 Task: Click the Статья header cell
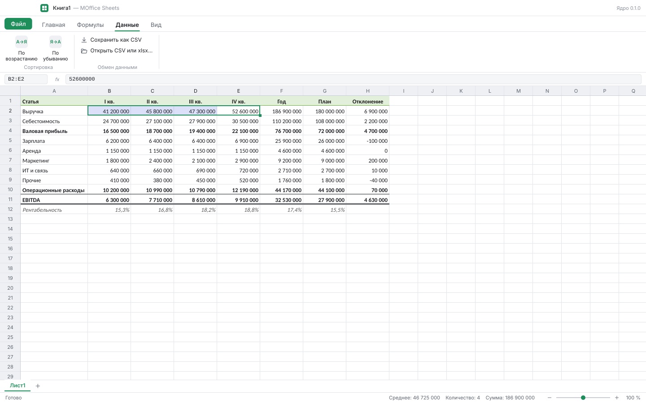pos(54,101)
